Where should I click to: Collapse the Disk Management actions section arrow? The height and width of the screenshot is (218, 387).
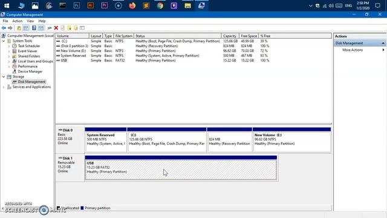click(x=383, y=43)
